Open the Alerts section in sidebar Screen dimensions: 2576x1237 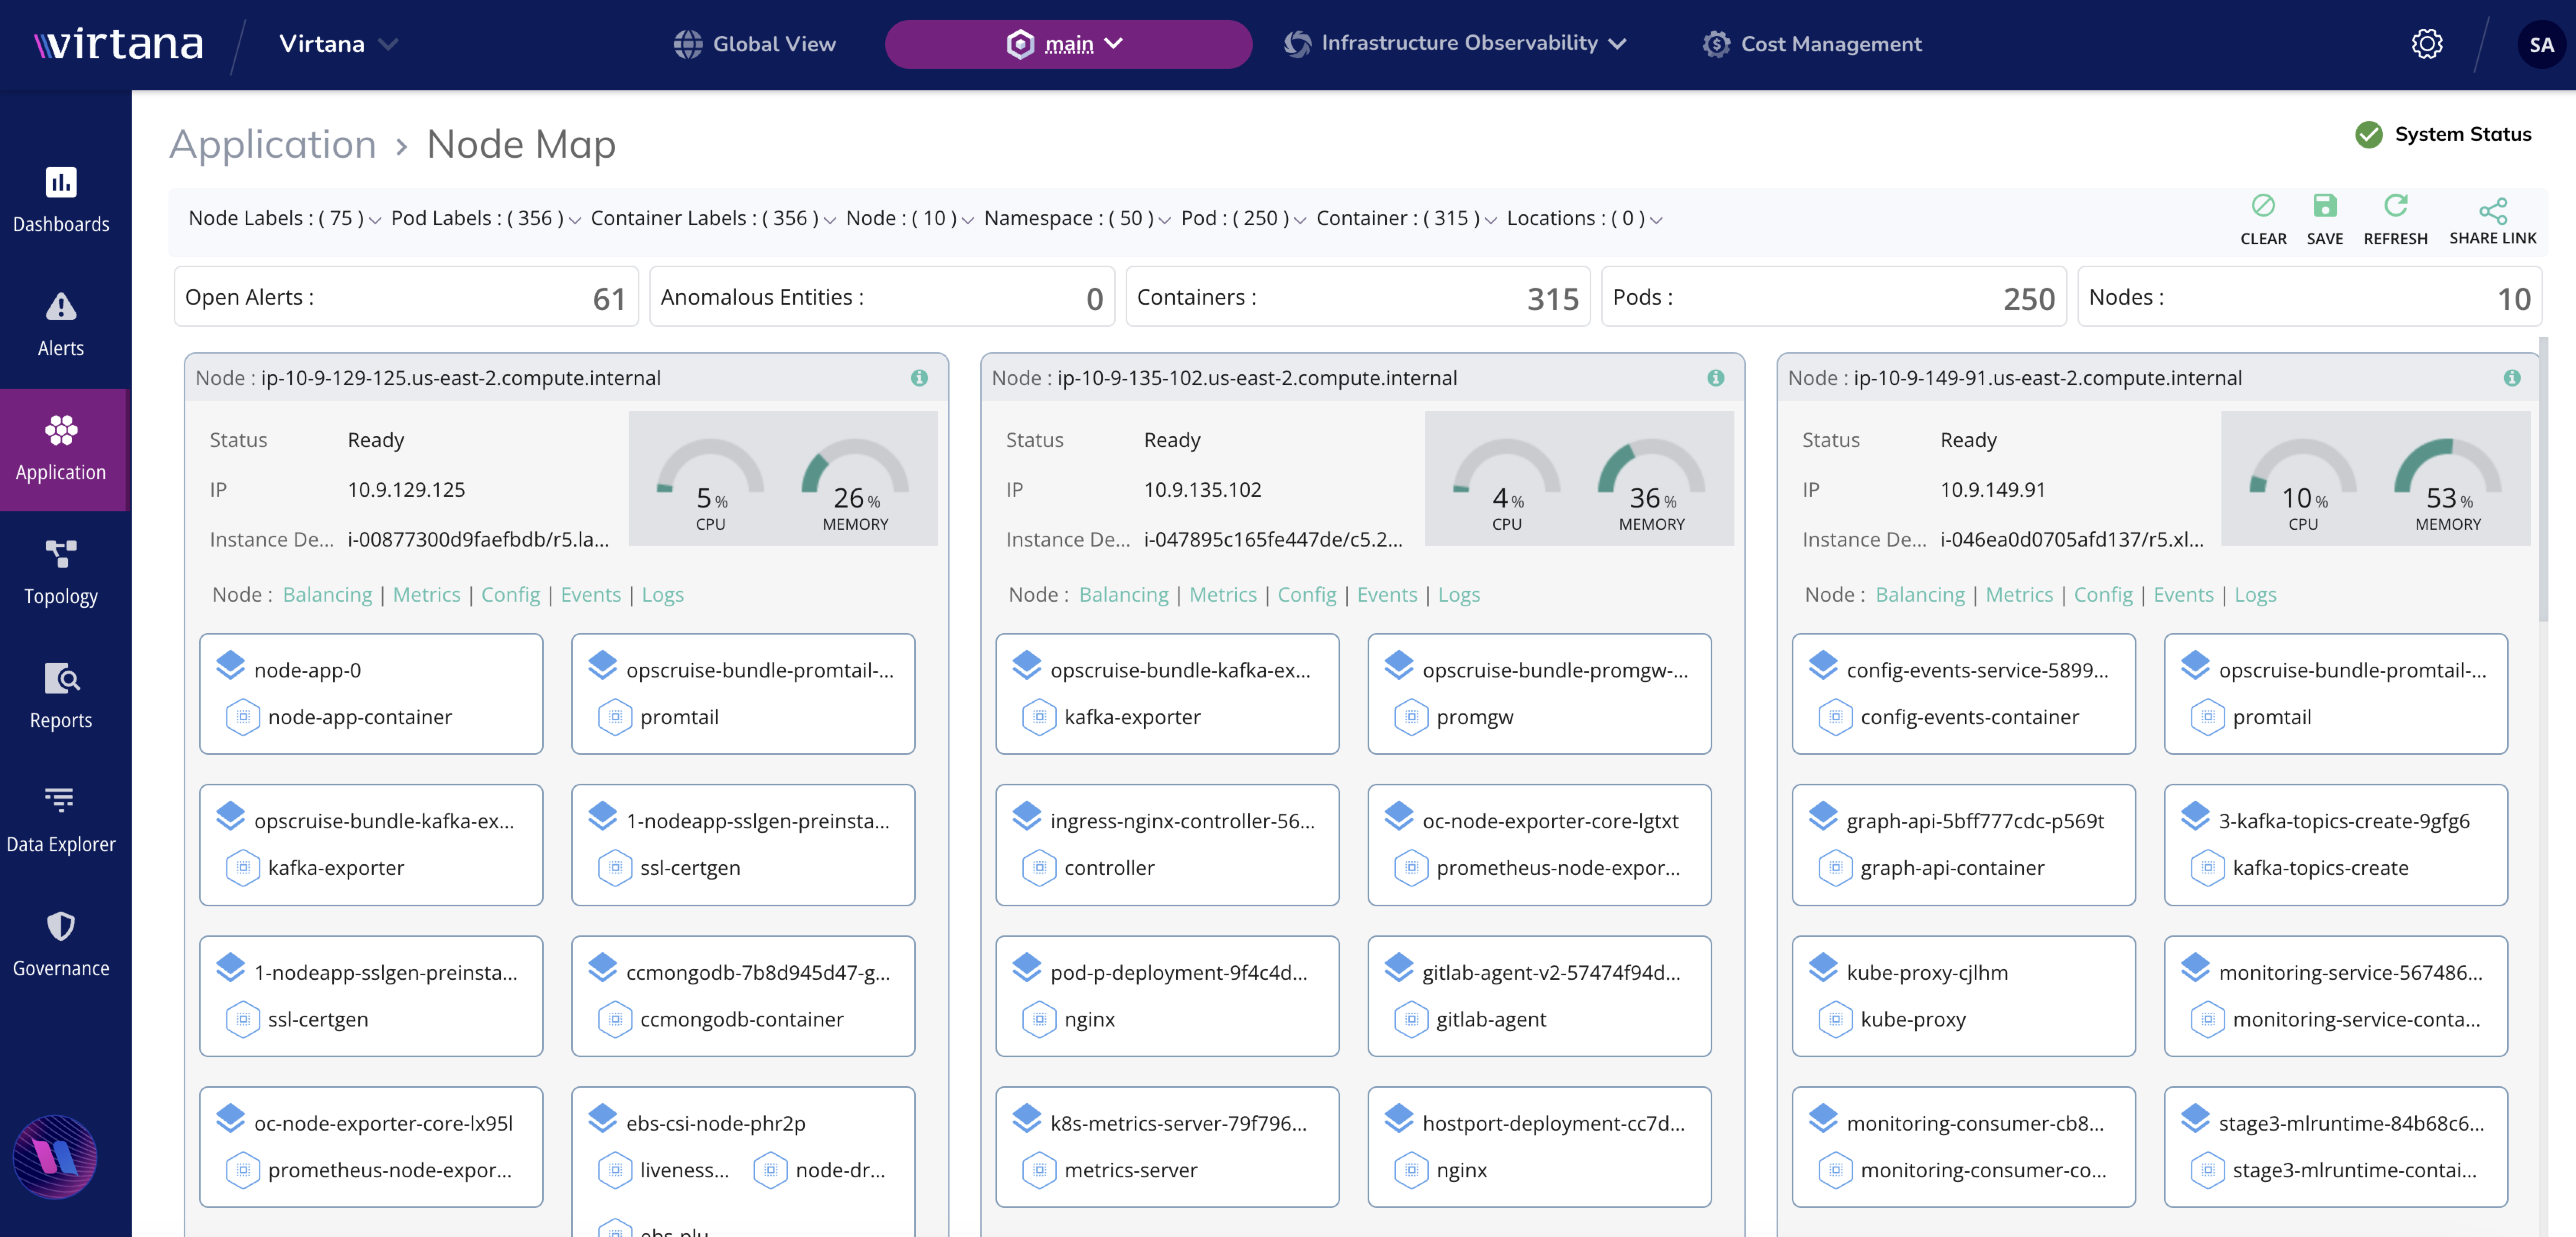[61, 325]
